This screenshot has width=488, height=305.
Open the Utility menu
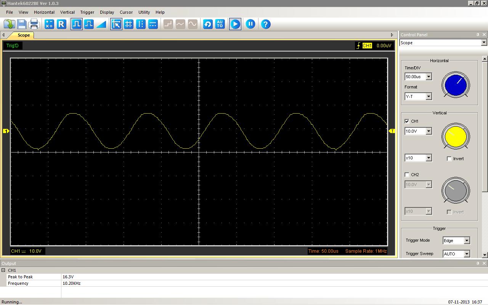pos(144,12)
